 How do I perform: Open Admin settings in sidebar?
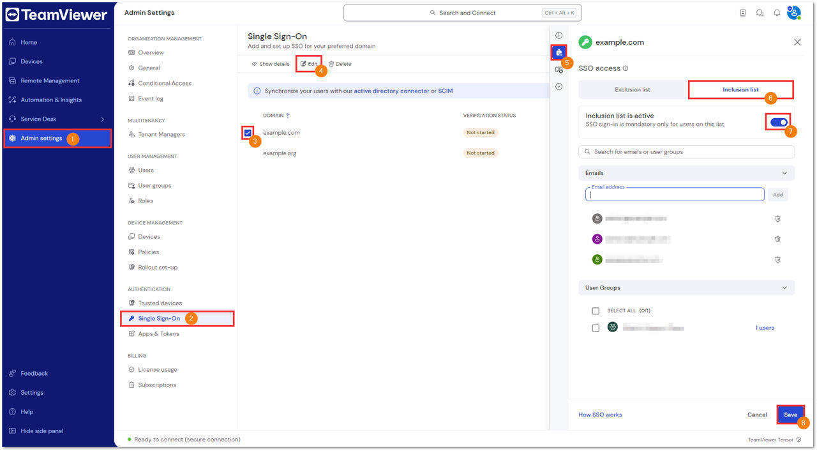(57, 138)
